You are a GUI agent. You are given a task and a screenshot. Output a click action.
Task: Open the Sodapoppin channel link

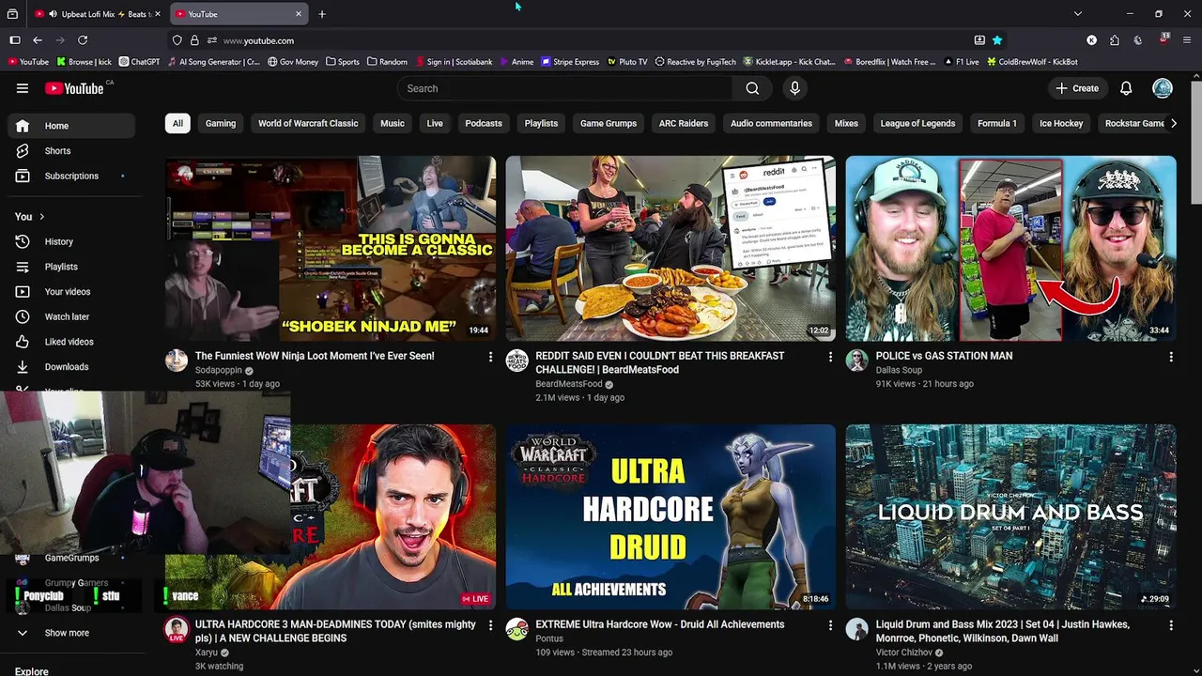click(x=219, y=370)
